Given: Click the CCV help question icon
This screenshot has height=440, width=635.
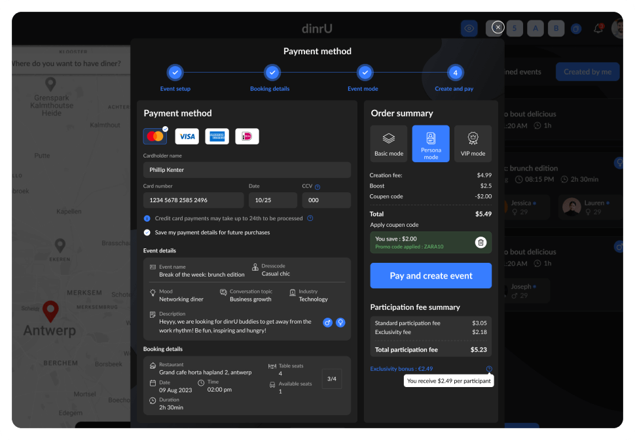Looking at the screenshot, I should coord(317,186).
